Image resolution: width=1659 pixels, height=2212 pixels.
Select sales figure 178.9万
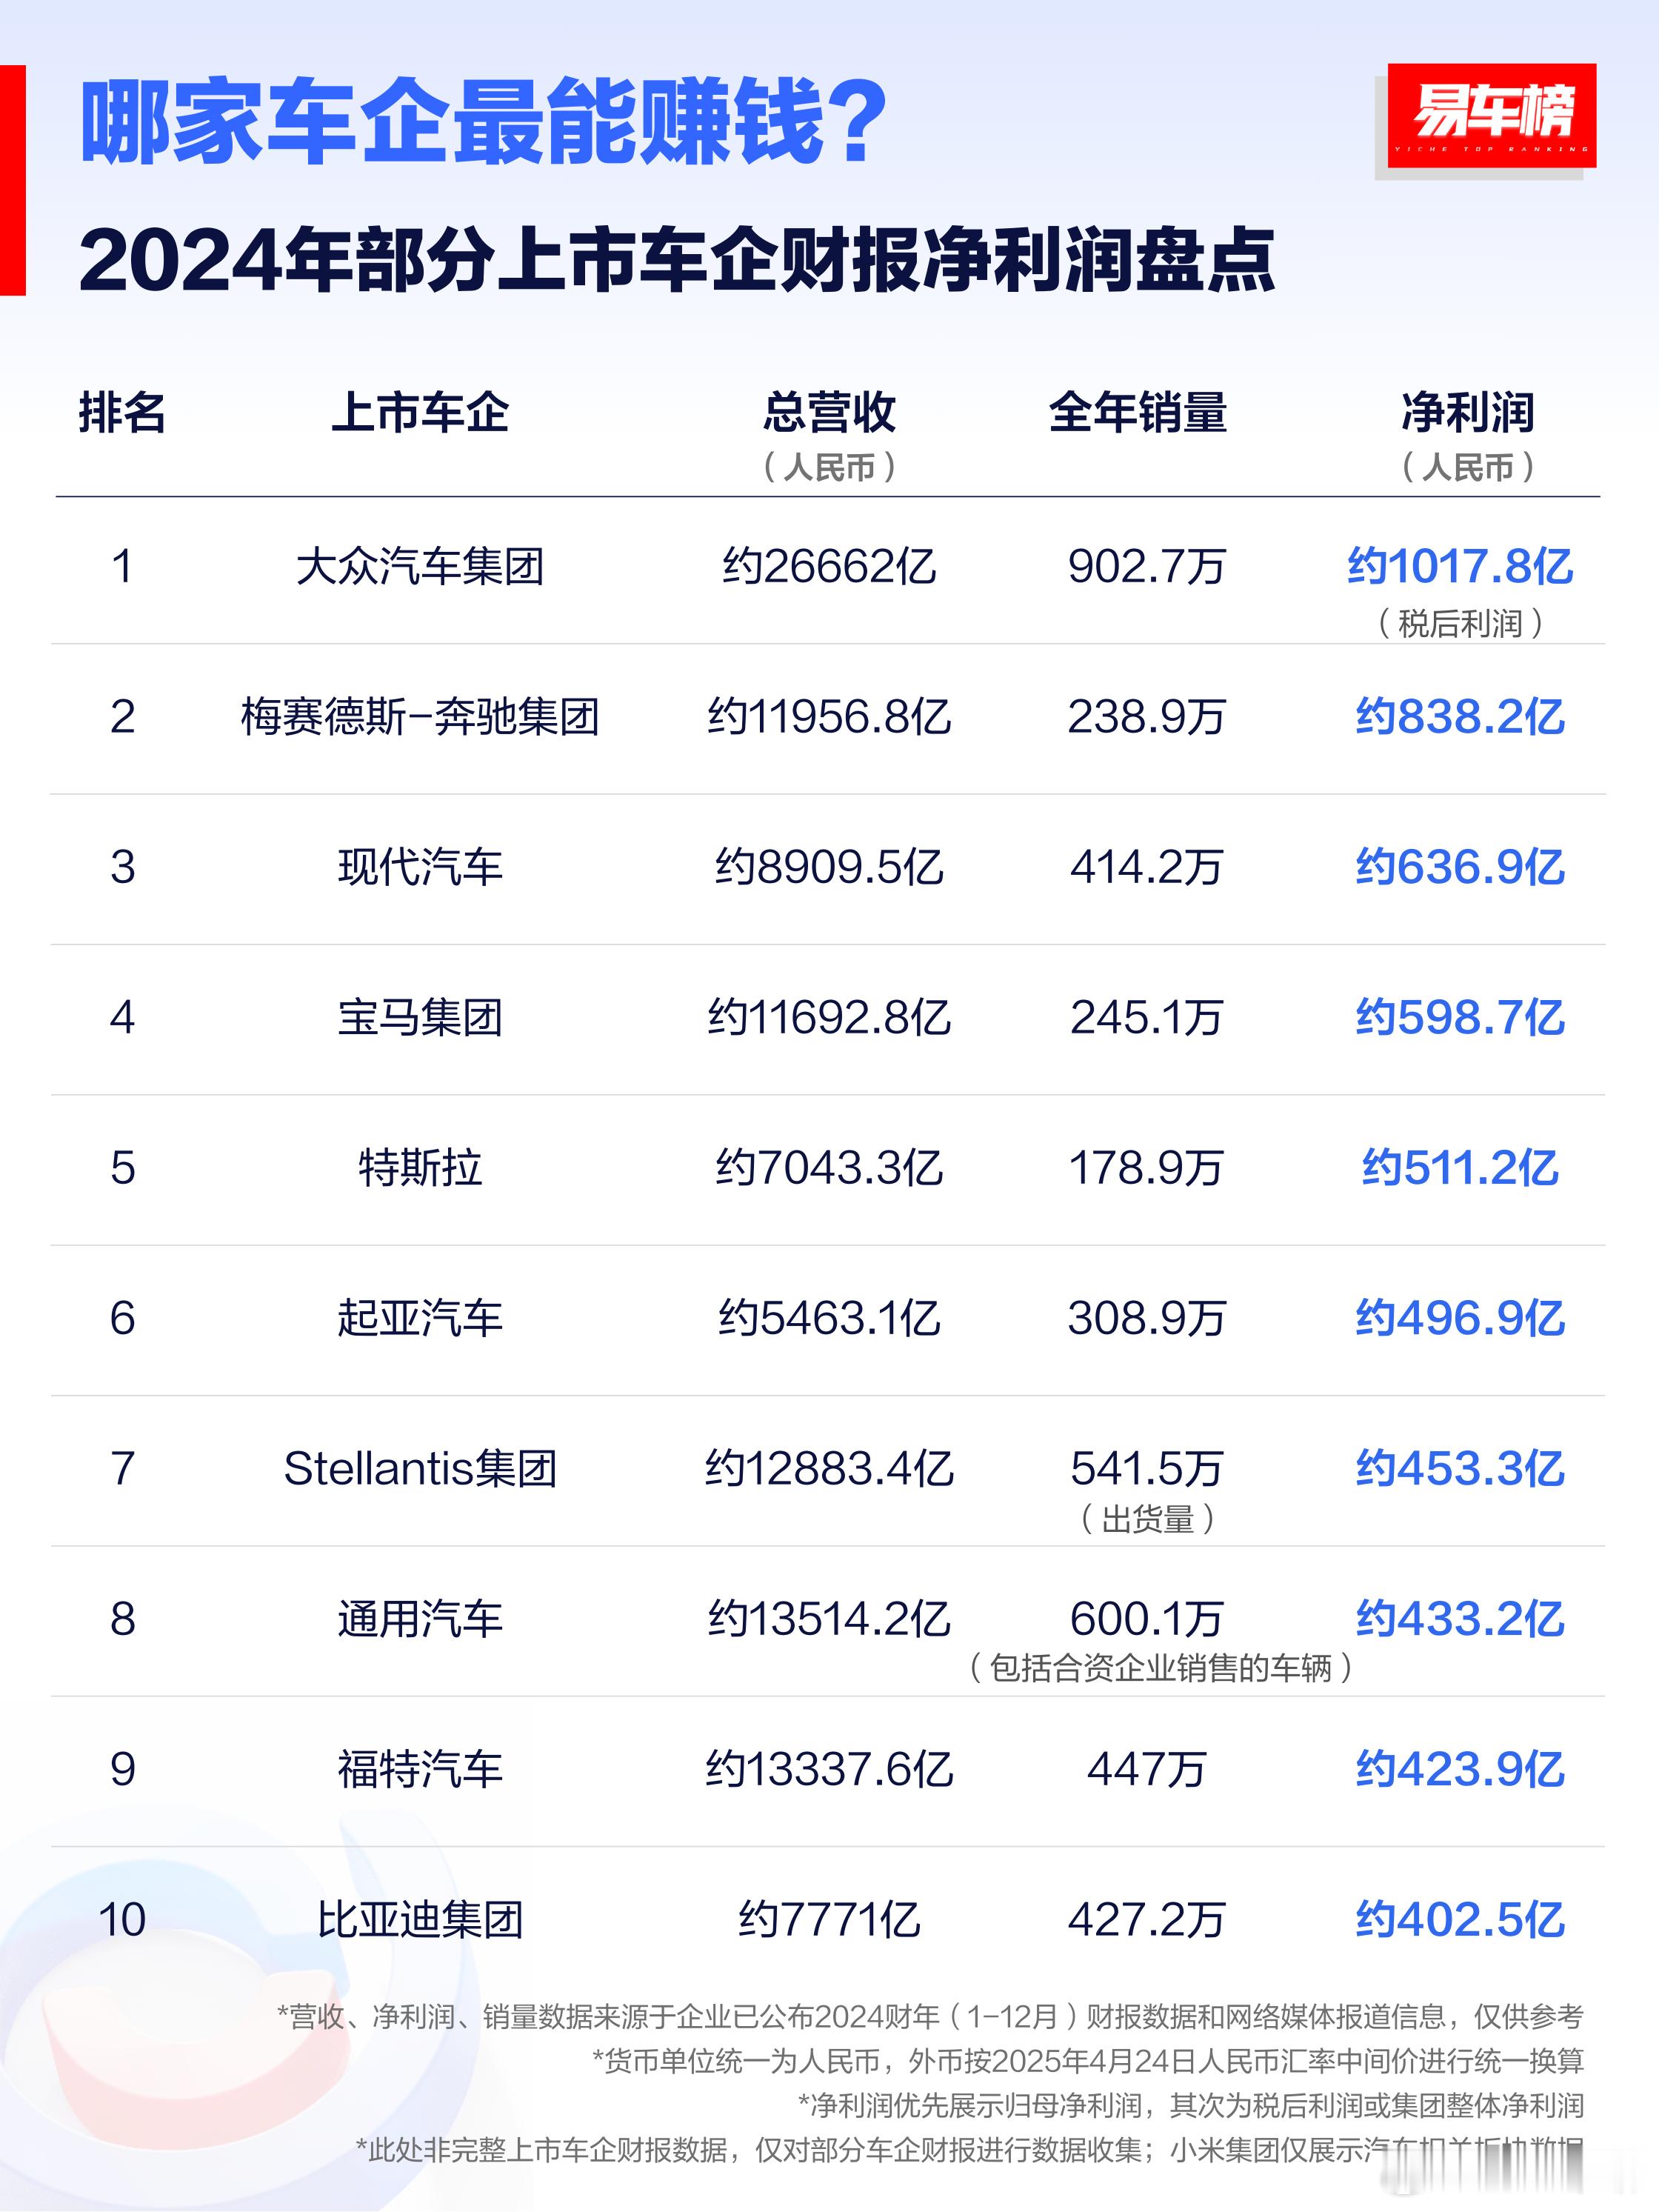1146,1168
